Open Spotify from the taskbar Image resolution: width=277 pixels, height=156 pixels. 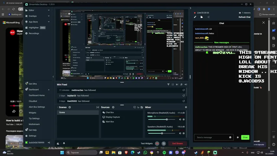point(164,152)
